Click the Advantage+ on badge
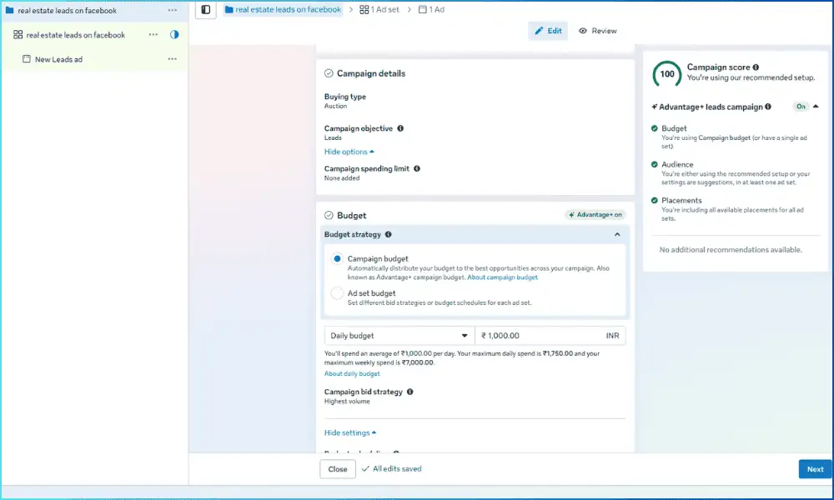Viewport: 834px width, 500px height. (x=595, y=215)
